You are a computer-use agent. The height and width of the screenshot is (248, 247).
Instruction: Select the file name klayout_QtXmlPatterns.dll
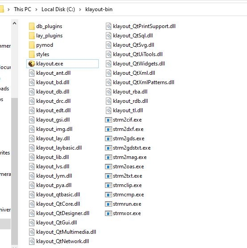click(143, 82)
